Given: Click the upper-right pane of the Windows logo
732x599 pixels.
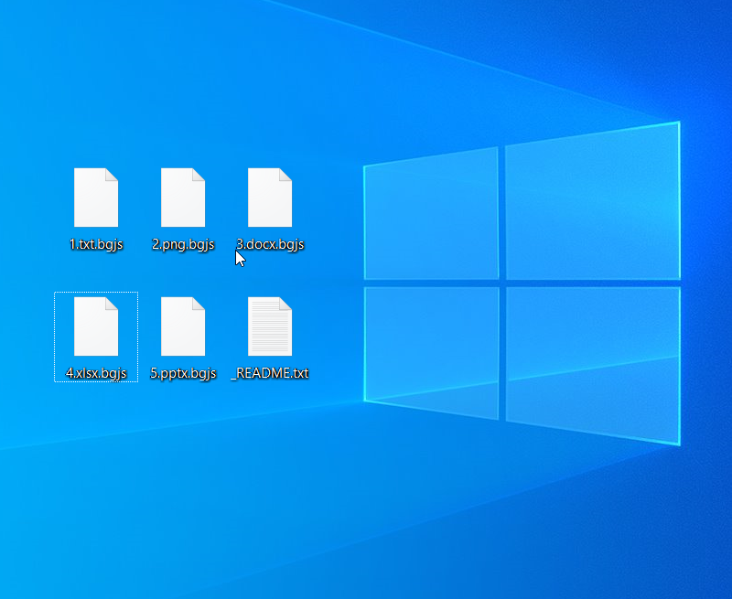Looking at the screenshot, I should pyautogui.click(x=591, y=201).
